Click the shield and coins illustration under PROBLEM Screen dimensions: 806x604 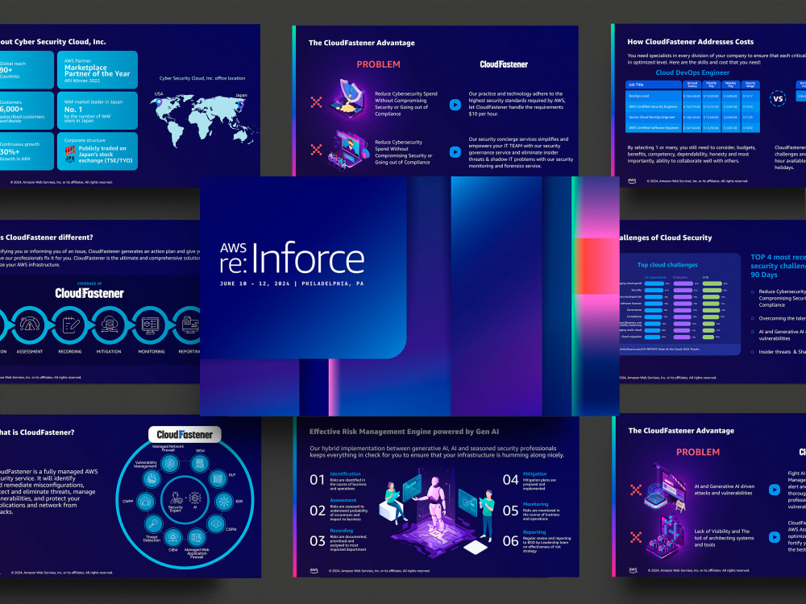(x=347, y=99)
